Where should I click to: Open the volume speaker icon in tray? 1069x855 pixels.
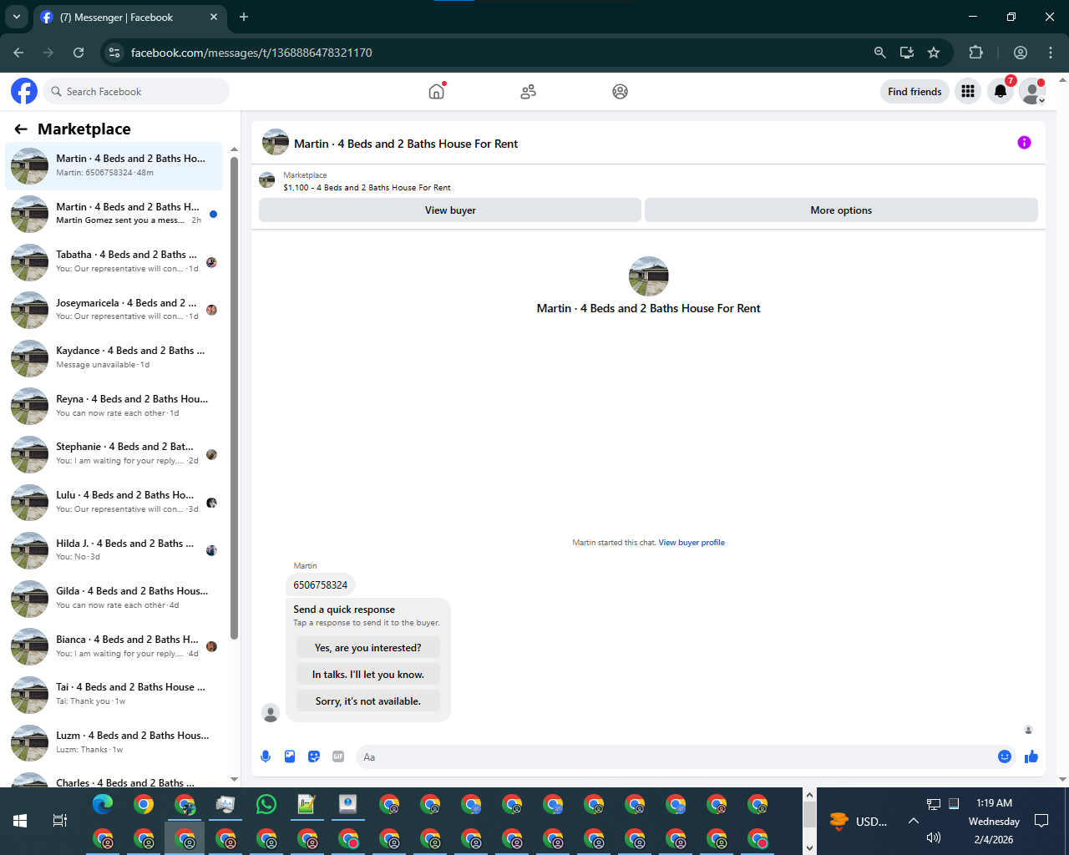(x=934, y=837)
